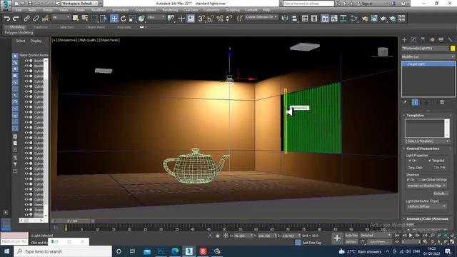Open the Select by Name tool
Image resolution: width=457 pixels, height=257 pixels.
click(85, 19)
